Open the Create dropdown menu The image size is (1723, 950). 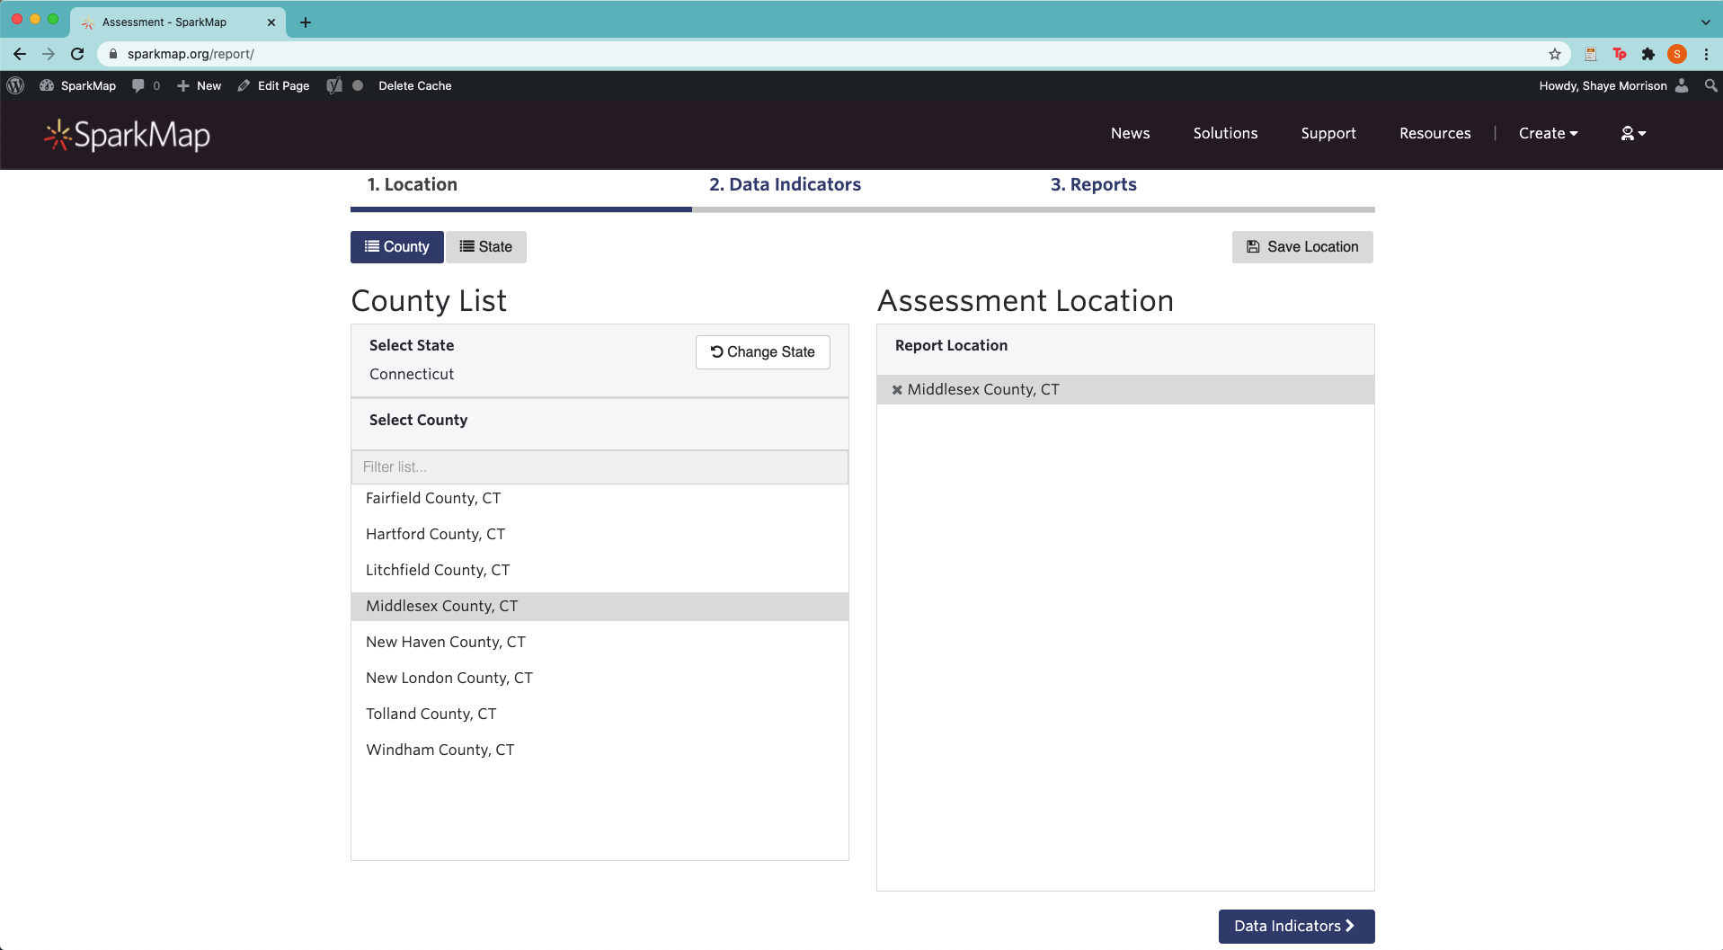pyautogui.click(x=1548, y=133)
